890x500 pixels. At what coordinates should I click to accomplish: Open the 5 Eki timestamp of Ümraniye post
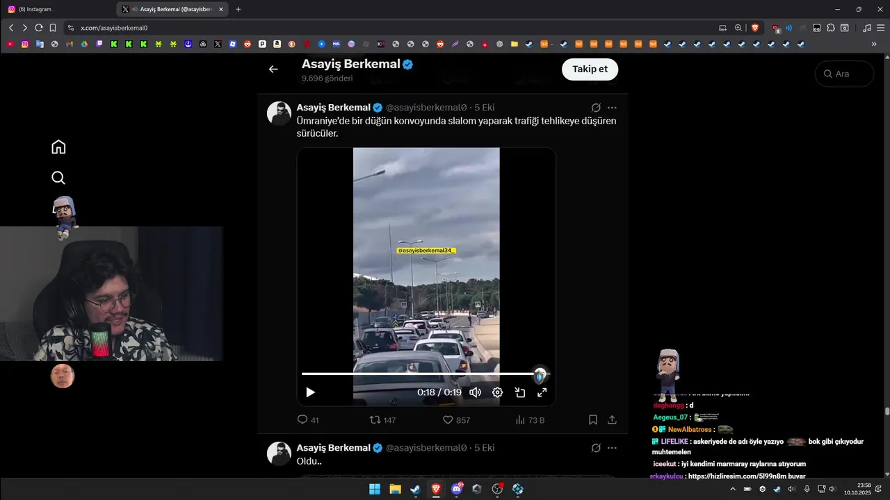485,108
